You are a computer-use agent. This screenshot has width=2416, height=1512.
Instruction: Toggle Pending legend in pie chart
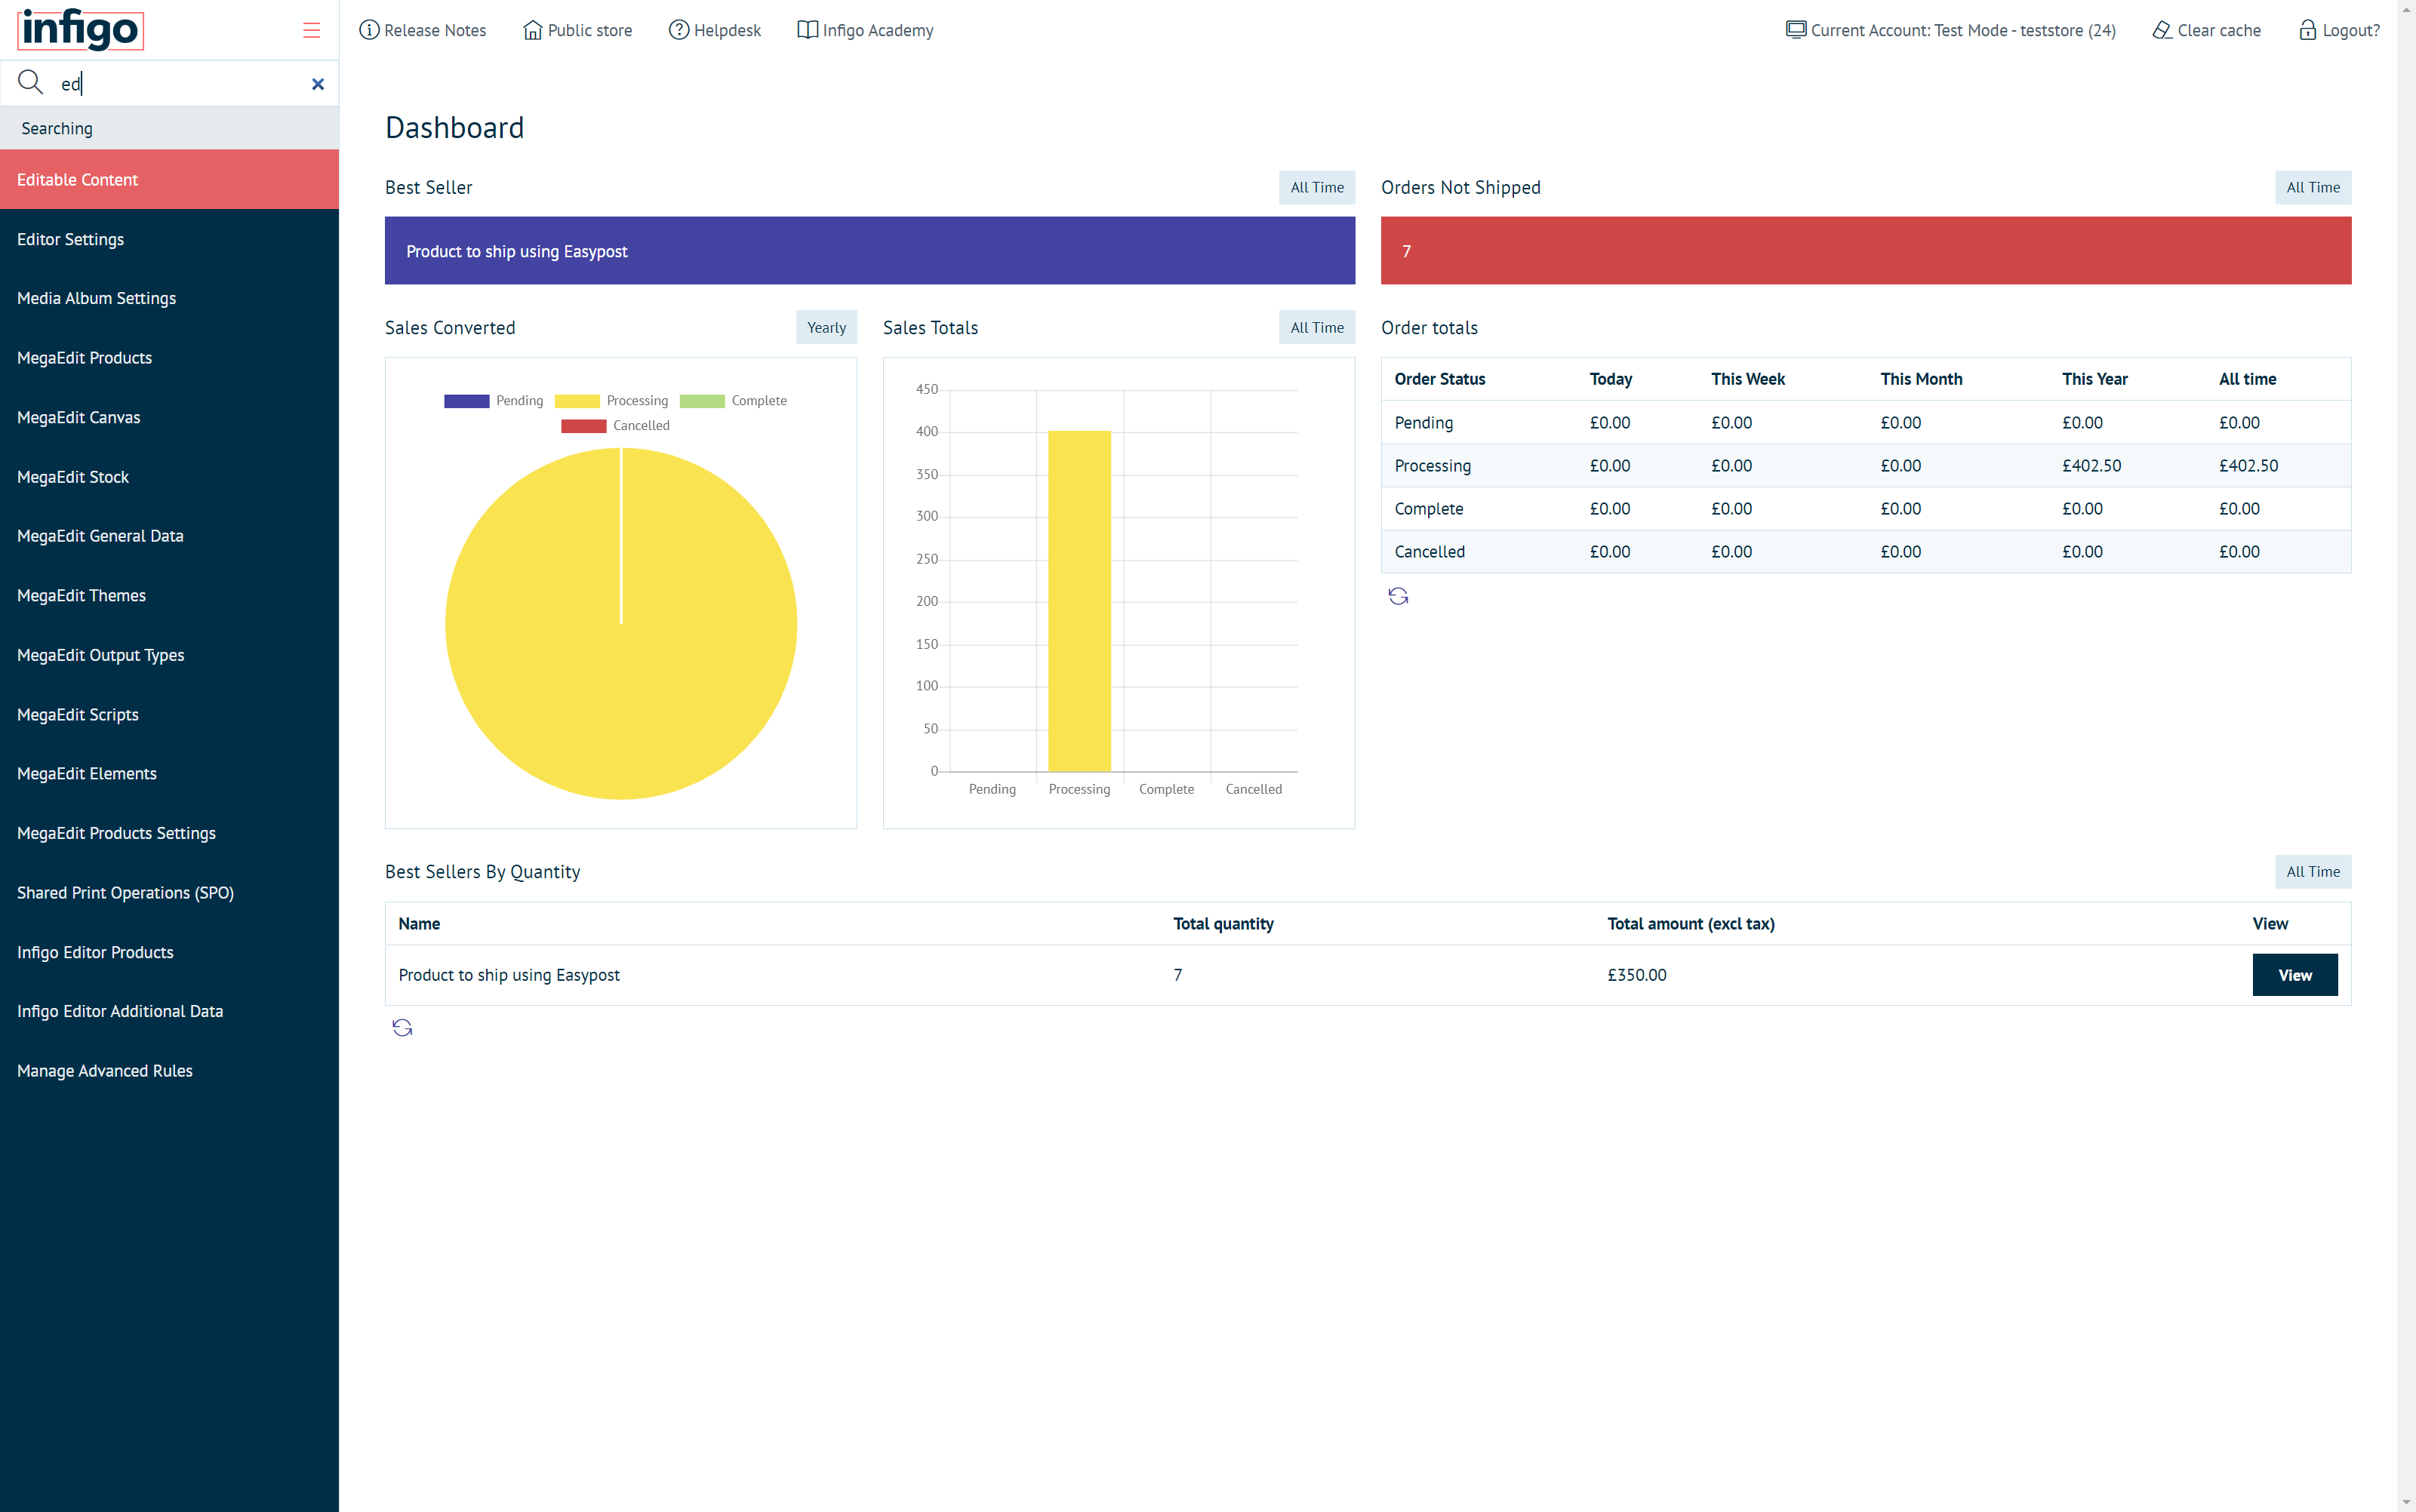pos(494,401)
